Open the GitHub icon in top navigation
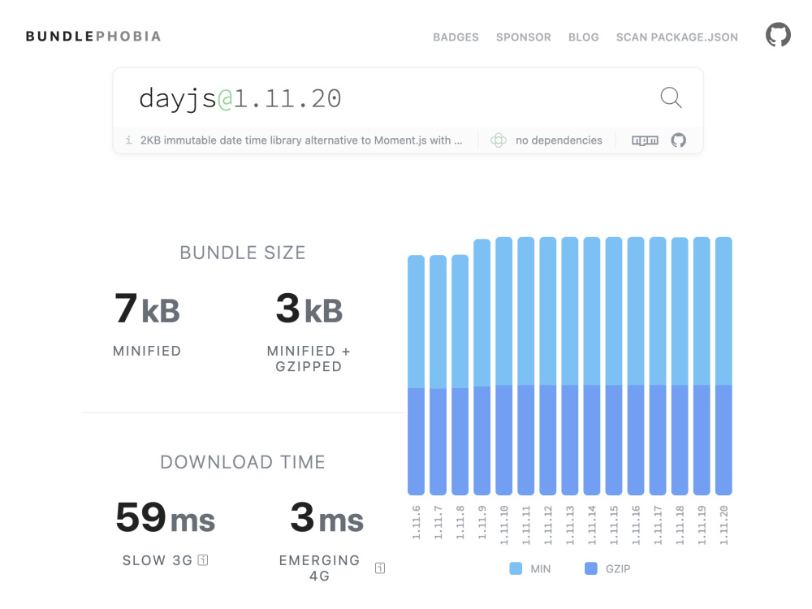The height and width of the screenshot is (609, 812). pos(778,35)
